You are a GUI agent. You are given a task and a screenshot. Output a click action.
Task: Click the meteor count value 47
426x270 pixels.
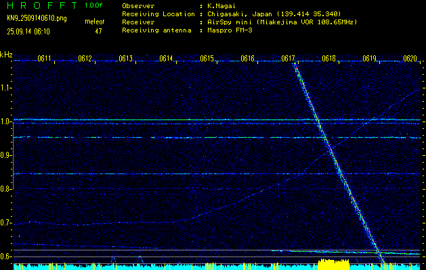pos(98,31)
